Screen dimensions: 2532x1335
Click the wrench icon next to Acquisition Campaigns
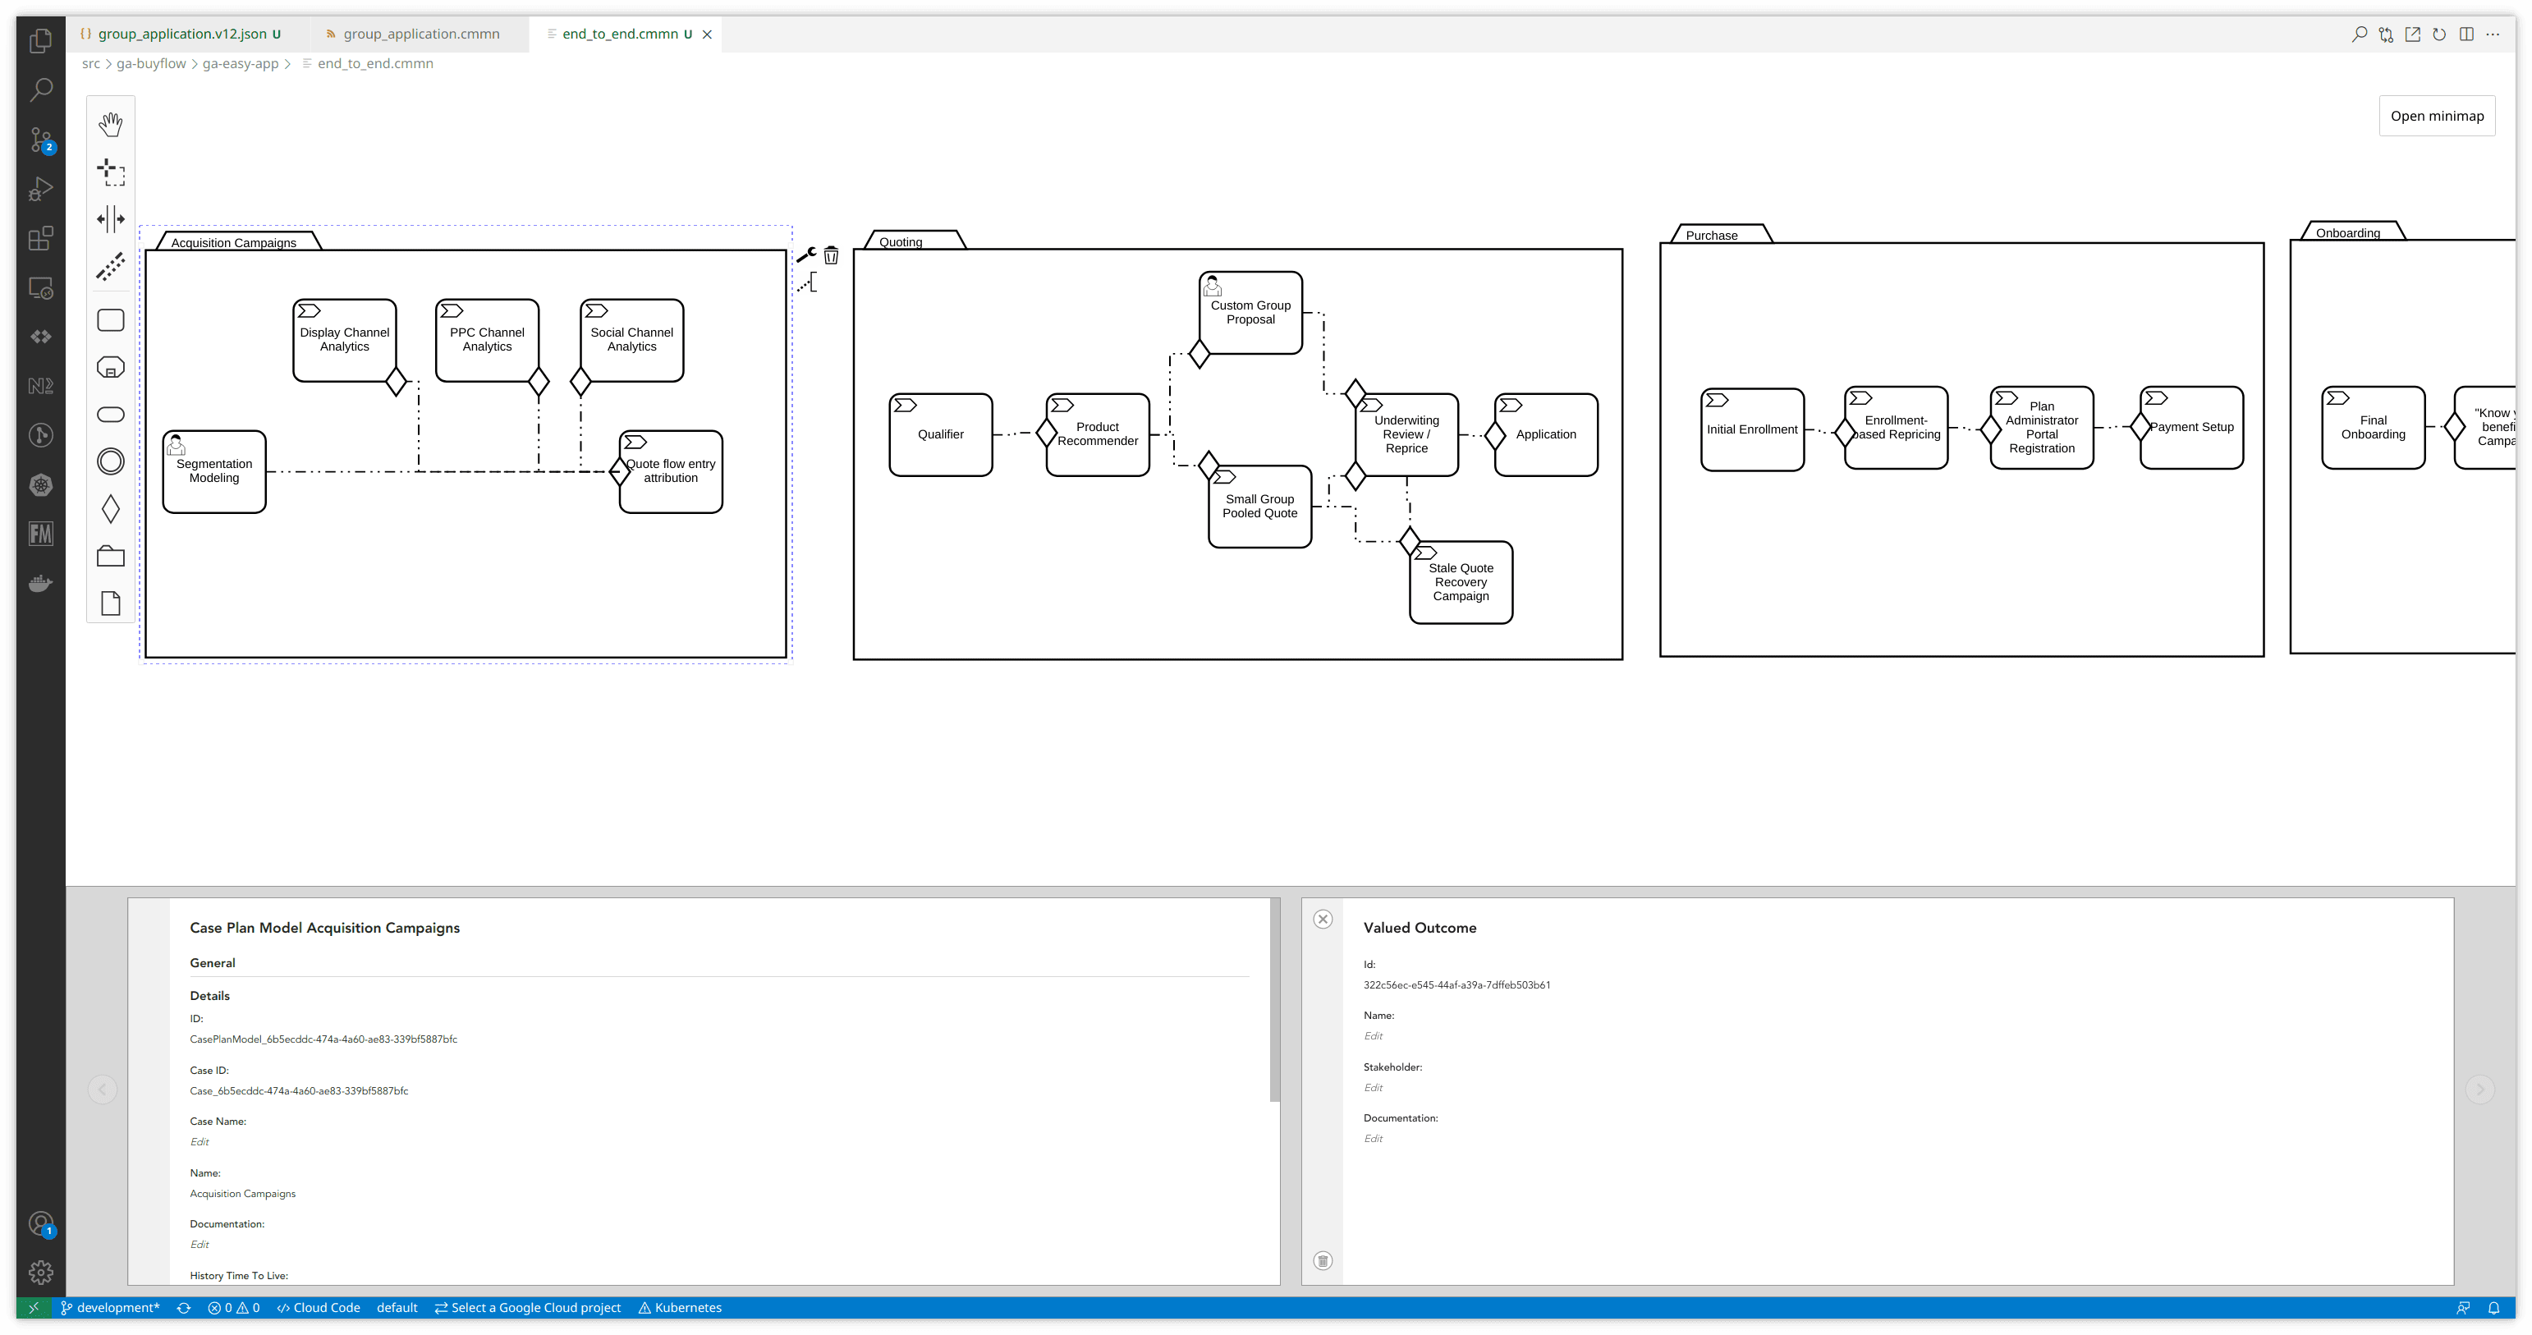806,255
